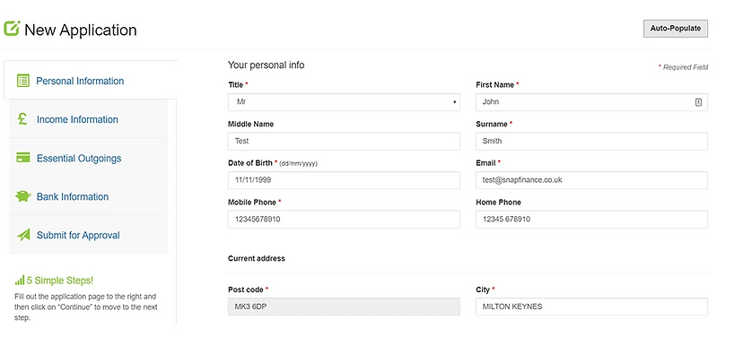Expand the Title dropdown arrow
734x354 pixels.
coord(454,102)
